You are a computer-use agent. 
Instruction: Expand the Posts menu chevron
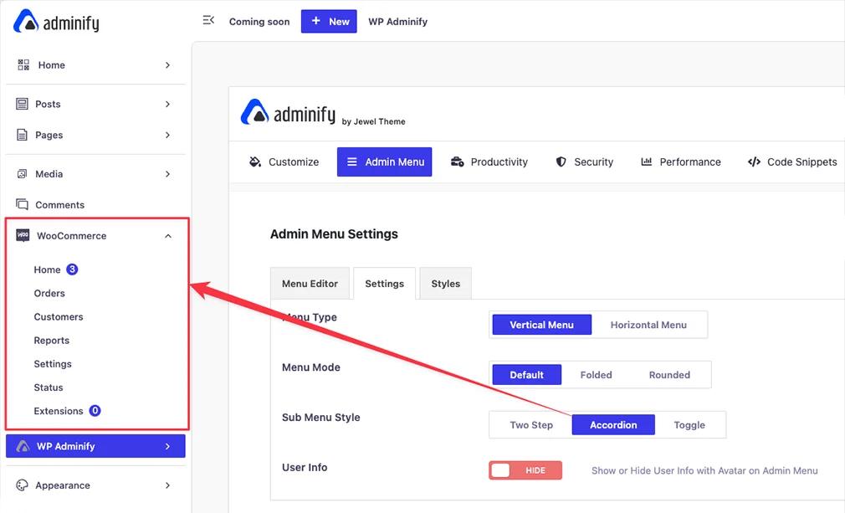pyautogui.click(x=167, y=104)
